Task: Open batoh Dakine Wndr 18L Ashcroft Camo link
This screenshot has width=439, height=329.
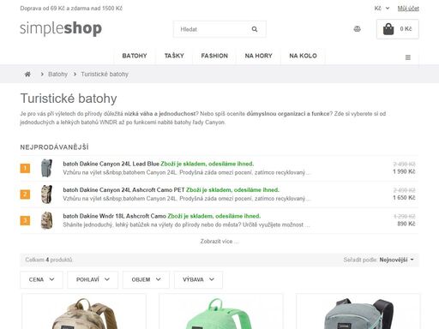Action: pyautogui.click(x=114, y=216)
